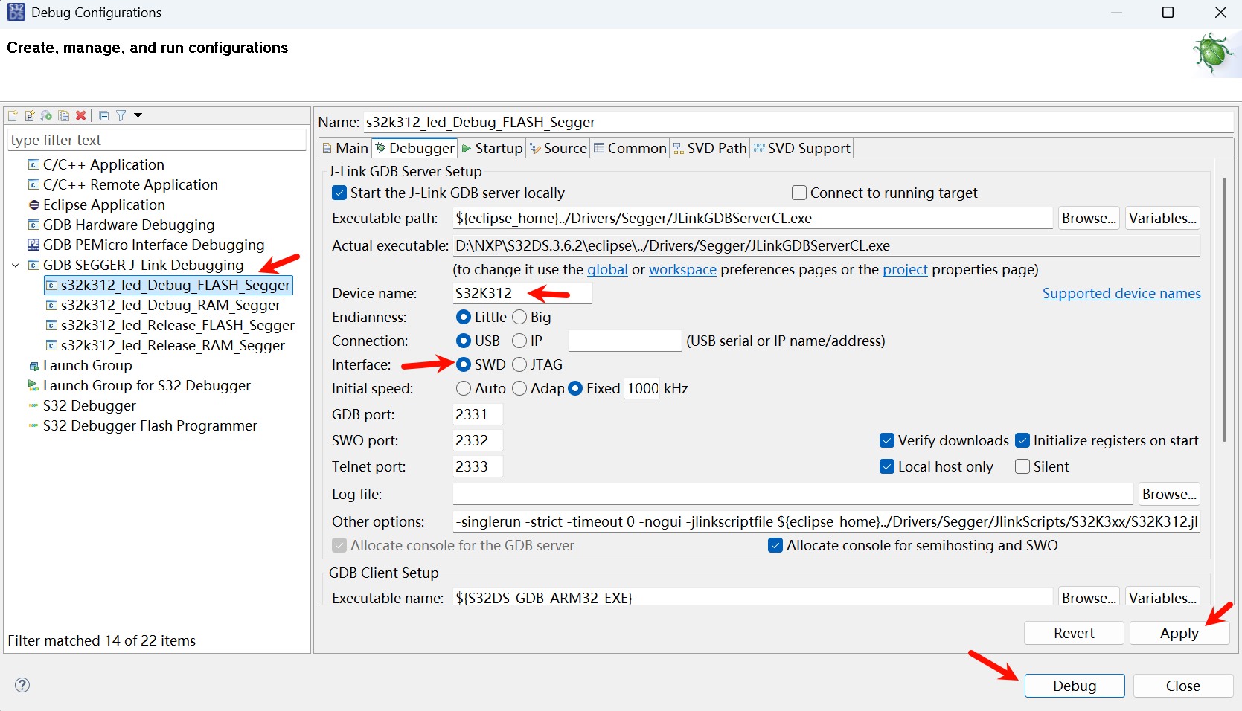Click the Debug button
Viewport: 1242px width, 711px height.
click(x=1074, y=686)
